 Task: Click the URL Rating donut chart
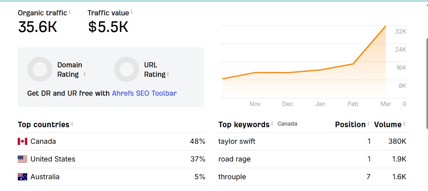pyautogui.click(x=127, y=69)
